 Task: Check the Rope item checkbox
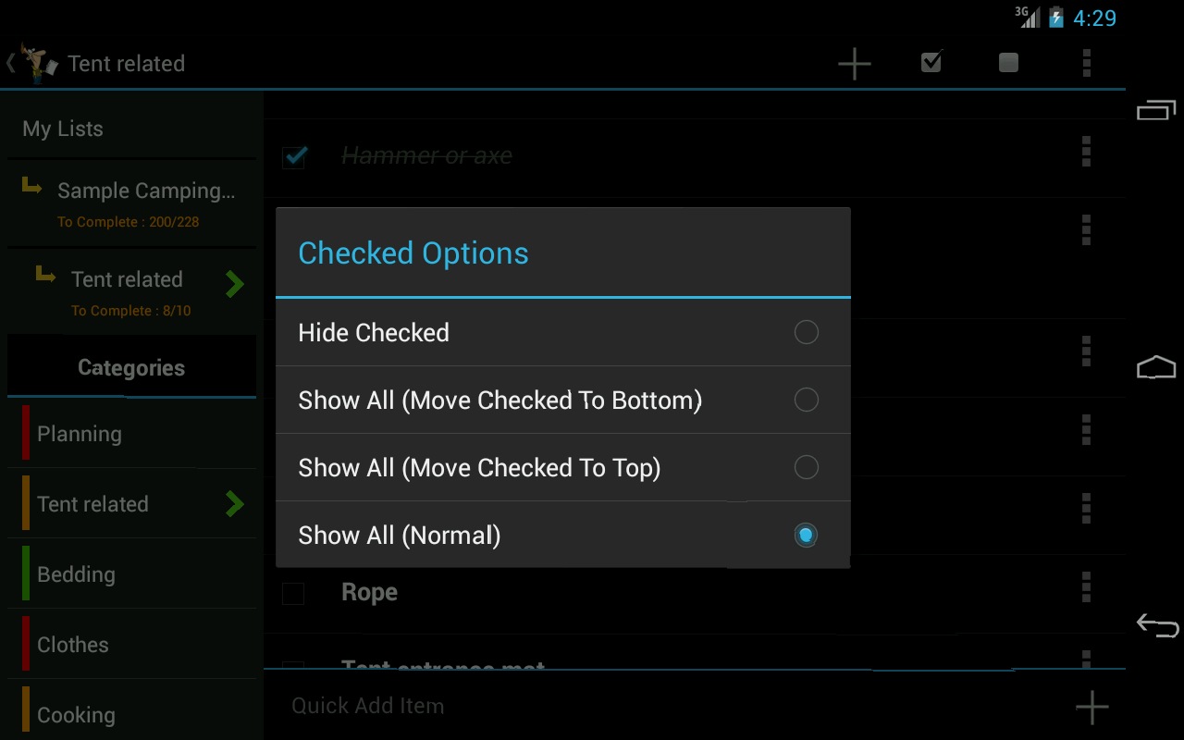click(293, 593)
